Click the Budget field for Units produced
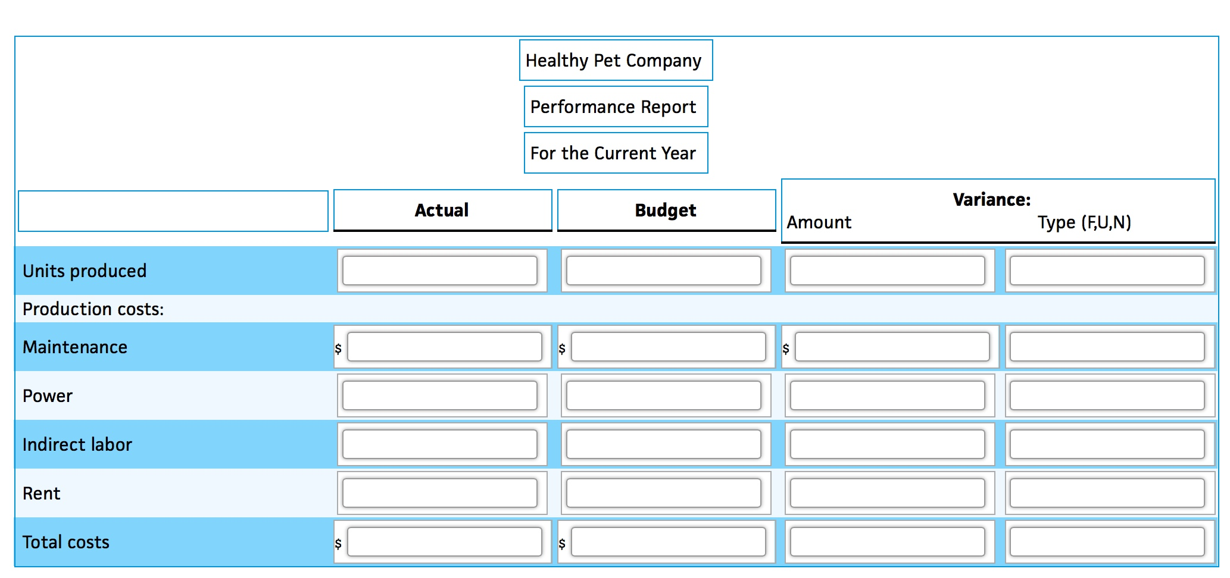 point(664,271)
